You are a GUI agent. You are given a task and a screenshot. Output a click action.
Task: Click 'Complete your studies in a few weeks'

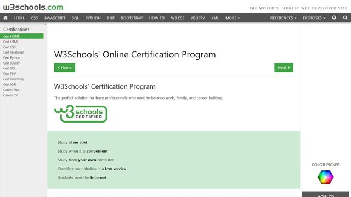coord(92,169)
